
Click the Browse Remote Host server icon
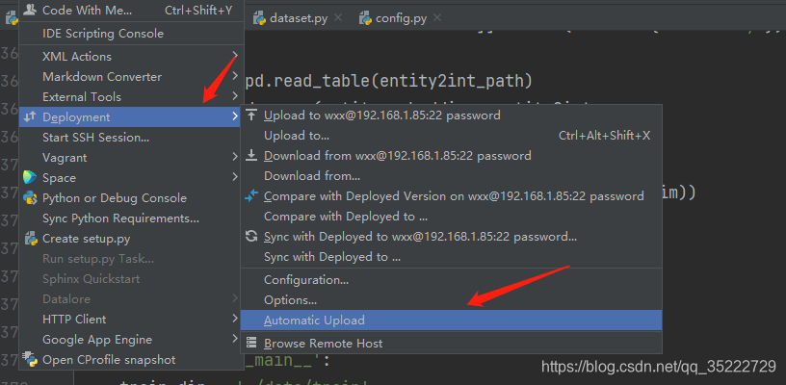coord(251,344)
